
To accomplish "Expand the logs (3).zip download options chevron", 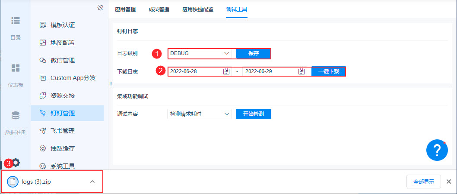I will tap(92, 182).
